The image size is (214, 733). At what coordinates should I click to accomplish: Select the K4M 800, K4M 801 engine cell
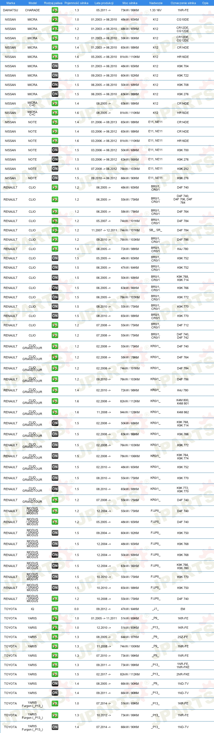pos(183,401)
